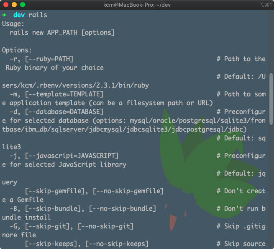Click the ruby path 'sers/kcm/.rbenv/versions/2.3.1/bin/ruby'
This screenshot has height=249, width=274.
[x=75, y=86]
